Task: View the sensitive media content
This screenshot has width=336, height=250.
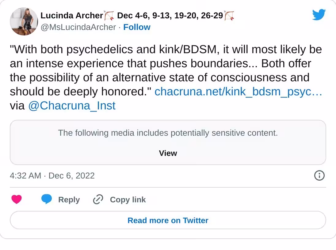Action: 168,153
